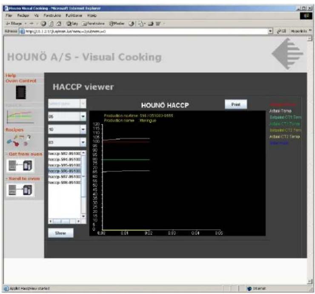Image resolution: width=315 pixels, height=294 pixels.
Task: Click the Edit page toolbar icon
Action: coord(158,24)
